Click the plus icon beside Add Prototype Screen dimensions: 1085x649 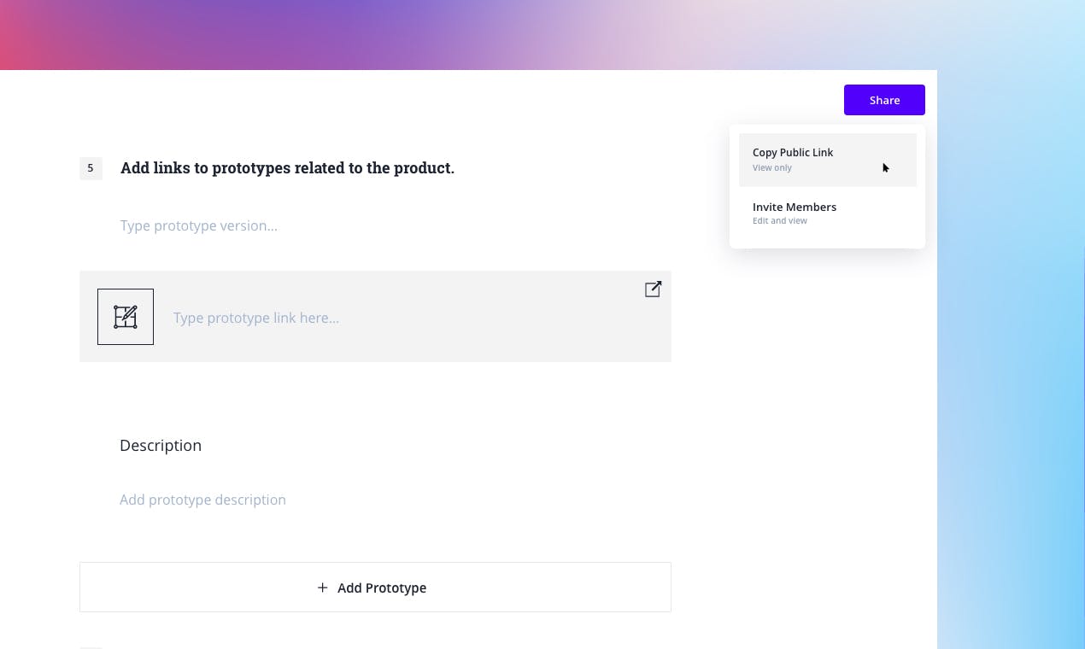(x=322, y=588)
